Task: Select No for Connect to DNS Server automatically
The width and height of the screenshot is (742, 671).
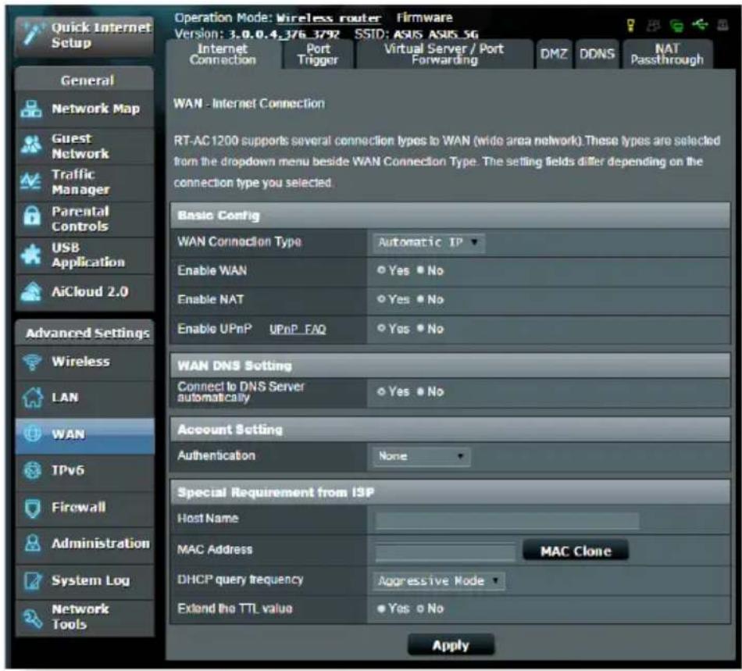Action: (420, 392)
